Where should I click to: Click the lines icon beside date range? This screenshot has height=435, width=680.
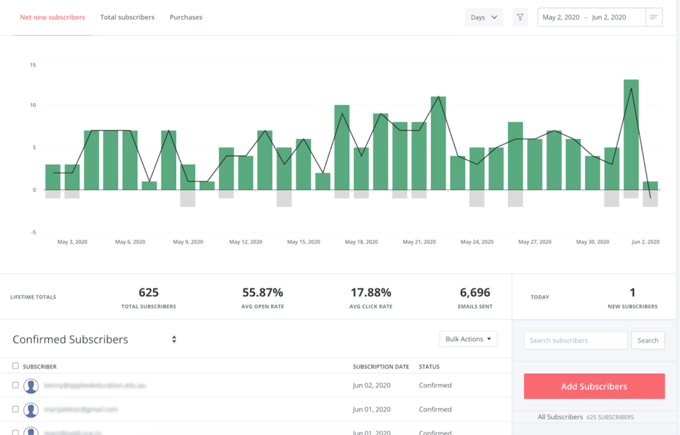click(x=654, y=17)
